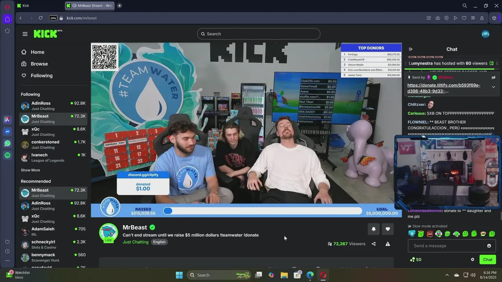Screen dimensions: 502x282
Task: Open the user profile avatar menu
Action: coord(486,34)
